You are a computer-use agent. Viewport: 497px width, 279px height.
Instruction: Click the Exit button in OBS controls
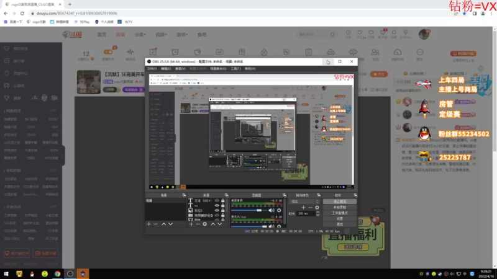pyautogui.click(x=339, y=224)
